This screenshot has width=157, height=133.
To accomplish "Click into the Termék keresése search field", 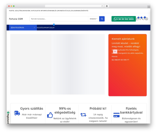I will [x=59, y=19].
